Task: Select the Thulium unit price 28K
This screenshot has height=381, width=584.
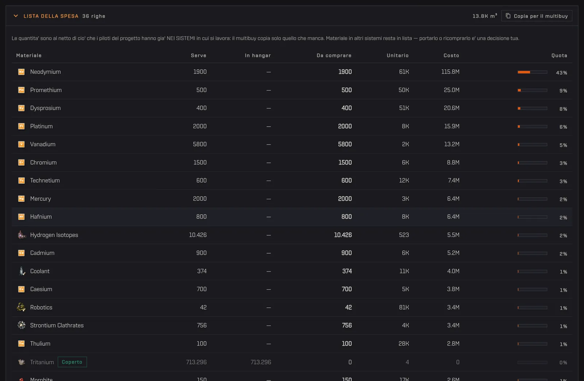Action: click(404, 343)
